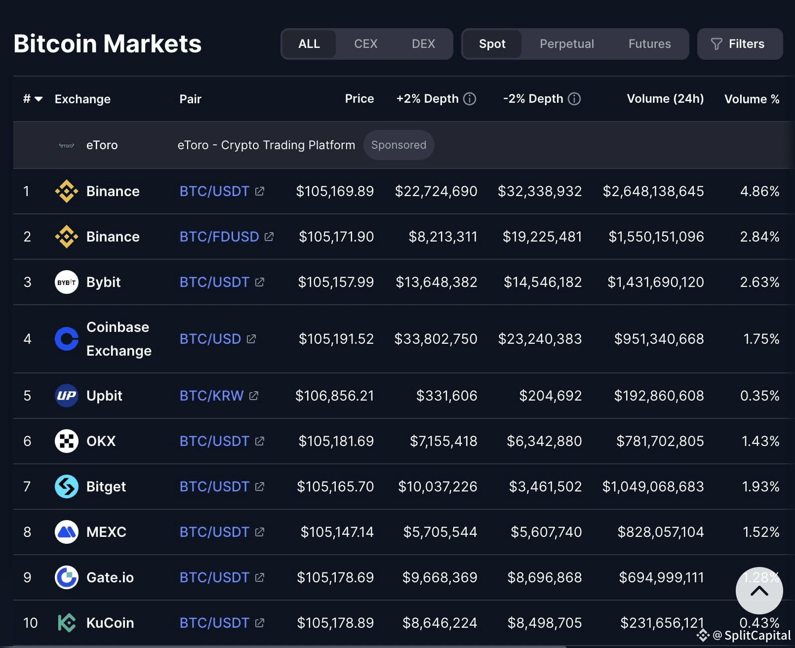Switch to the DEX tab
Screen dimensions: 795x648
[423, 44]
